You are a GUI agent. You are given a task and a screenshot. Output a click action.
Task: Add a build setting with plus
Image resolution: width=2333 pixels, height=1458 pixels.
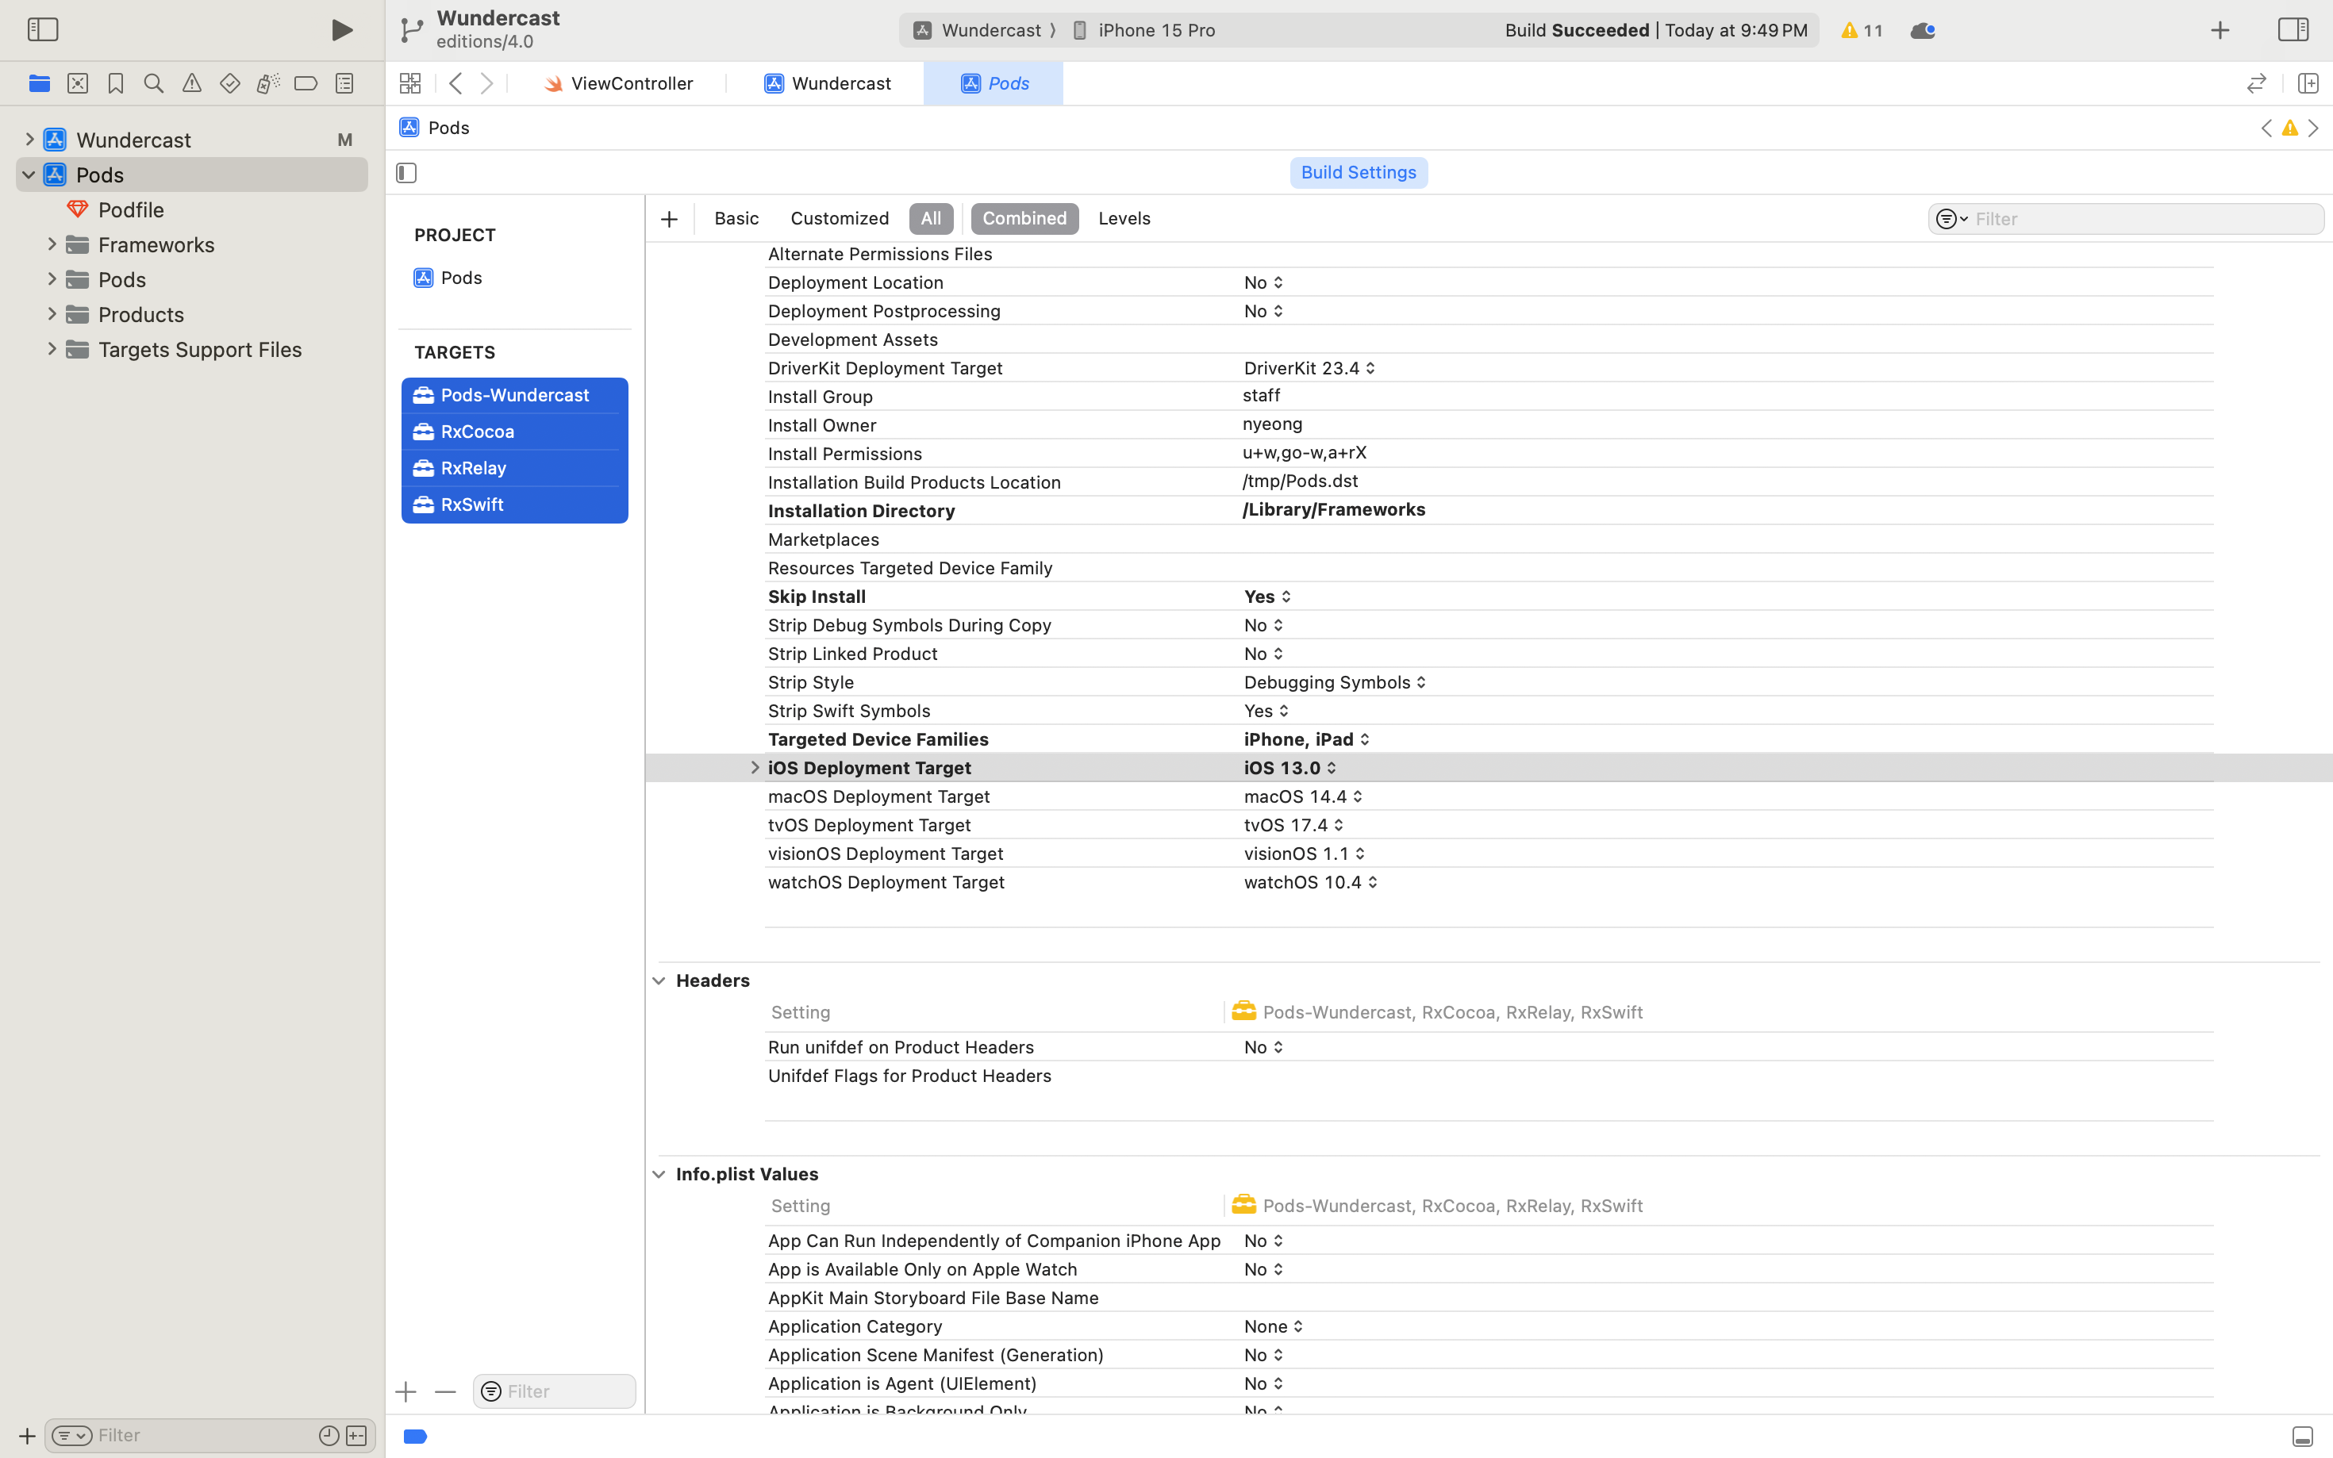click(669, 220)
